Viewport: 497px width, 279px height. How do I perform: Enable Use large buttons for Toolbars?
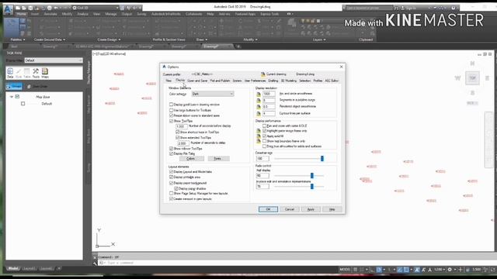[x=171, y=110]
